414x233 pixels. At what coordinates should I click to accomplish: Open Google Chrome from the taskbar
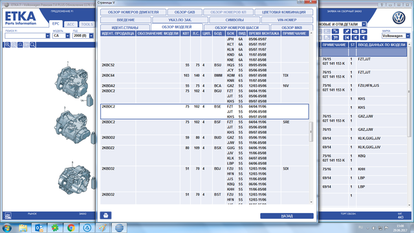click(x=71, y=228)
